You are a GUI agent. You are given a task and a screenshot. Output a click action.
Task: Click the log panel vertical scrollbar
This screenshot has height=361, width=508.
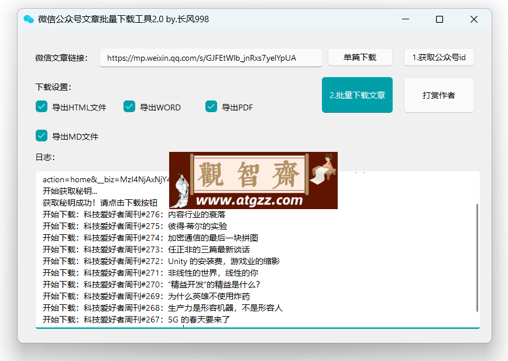477,258
